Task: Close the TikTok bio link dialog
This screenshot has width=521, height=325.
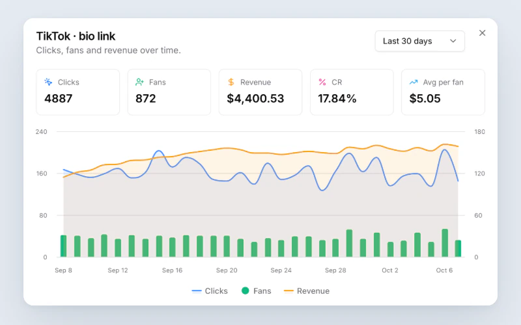Action: click(482, 33)
